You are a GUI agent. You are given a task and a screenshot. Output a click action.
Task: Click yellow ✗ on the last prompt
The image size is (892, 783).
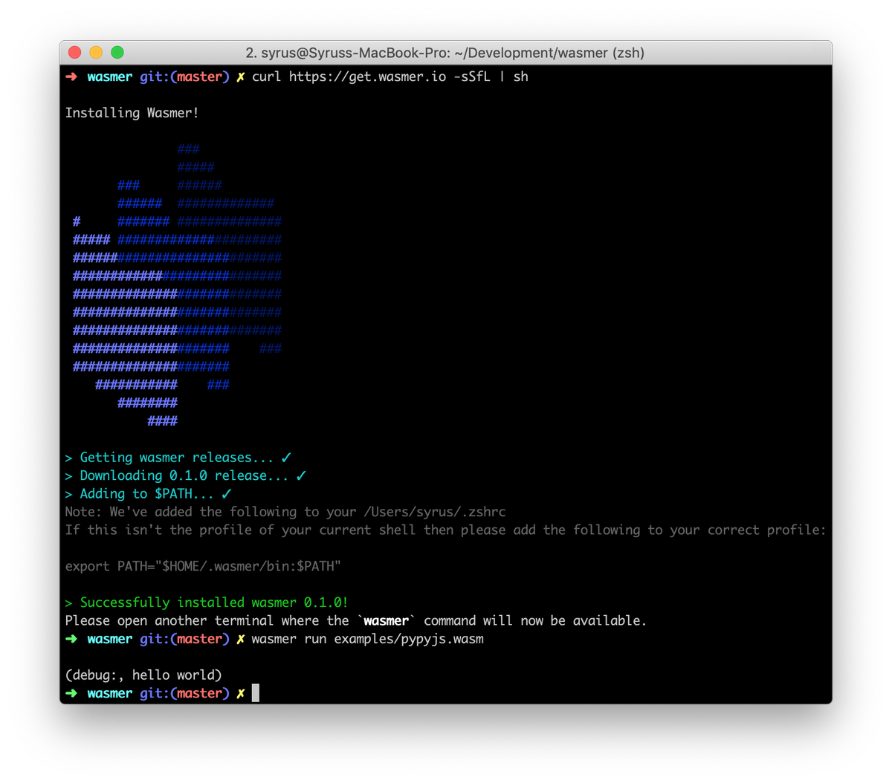tap(241, 693)
